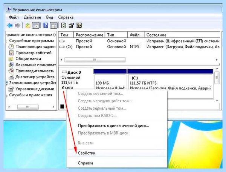226x172 pixels.
Task: Click the Properties toolbar icon
Action: pos(71,26)
